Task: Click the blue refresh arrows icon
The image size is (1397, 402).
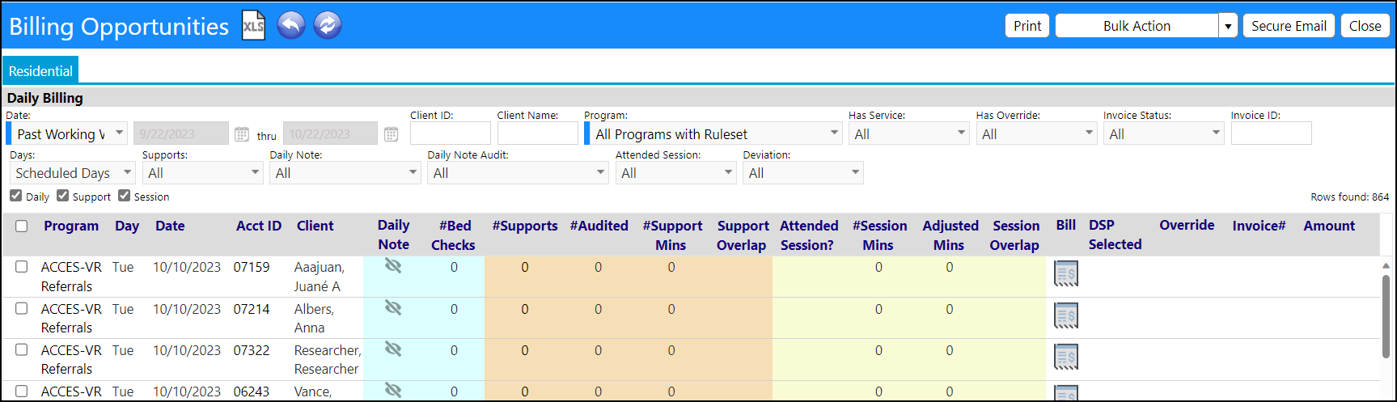Action: 328,25
